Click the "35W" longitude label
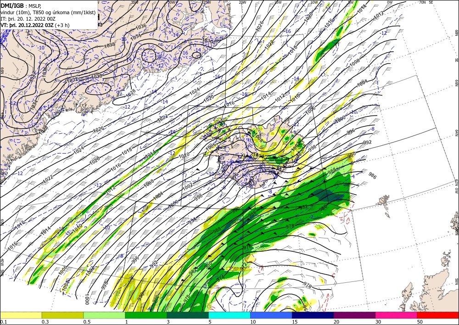The height and width of the screenshot is (325, 459). pos(134,2)
